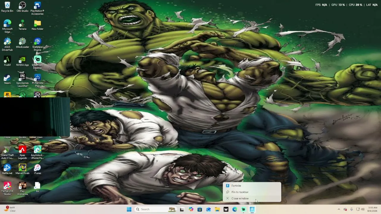Select the Wallpaper Engine desktop icon
Viewport: 381px width, 214px height.
pos(37,45)
